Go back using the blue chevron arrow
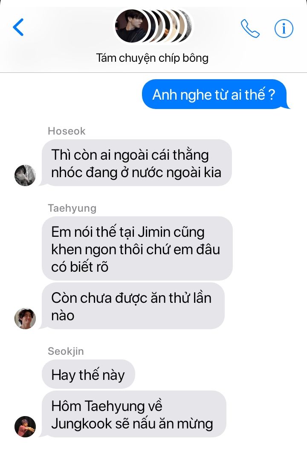Screen dimensions: 307x451 18,27
